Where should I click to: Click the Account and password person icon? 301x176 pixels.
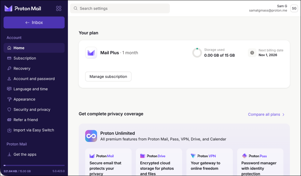[x=9, y=79]
